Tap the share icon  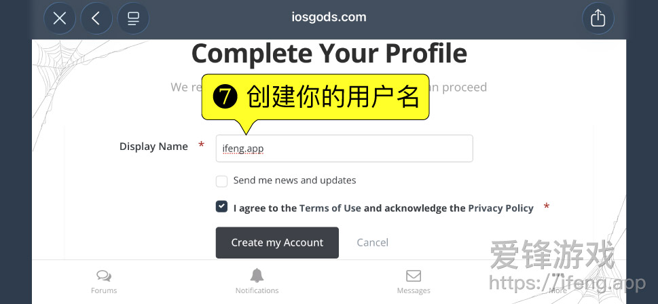click(598, 19)
